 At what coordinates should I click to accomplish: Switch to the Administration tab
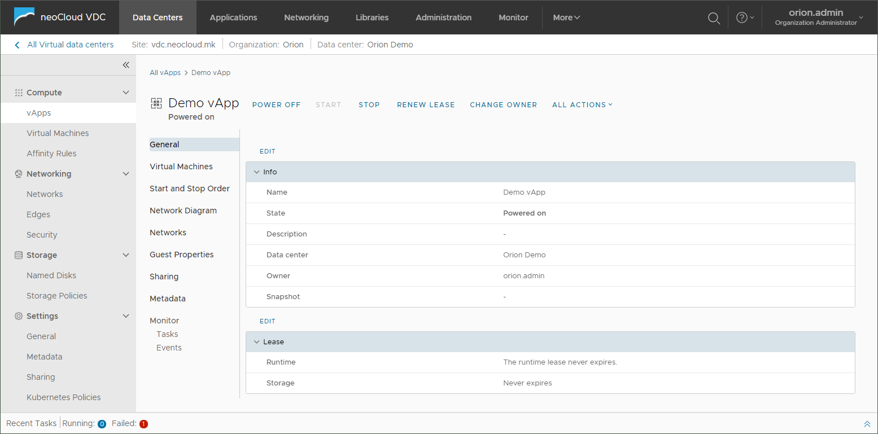tap(444, 17)
